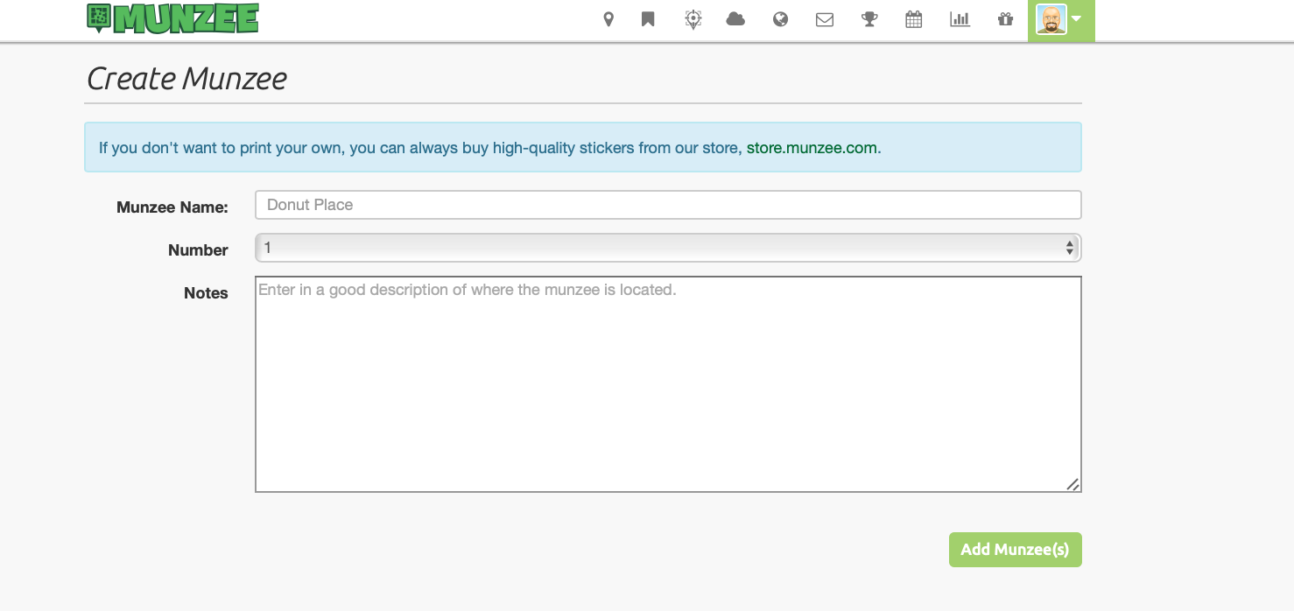This screenshot has height=611, width=1294.
Task: Click the globe icon
Action: click(780, 19)
